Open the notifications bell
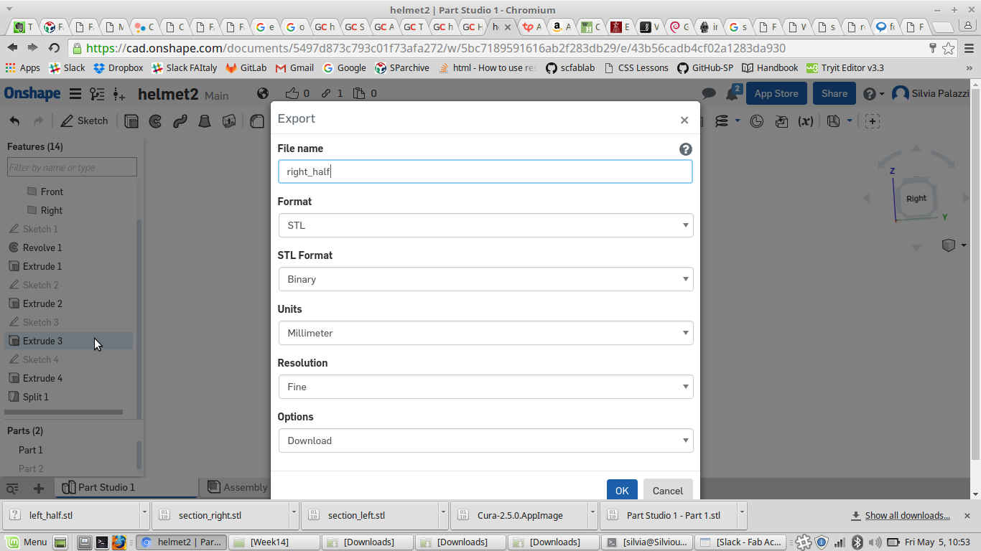Image resolution: width=981 pixels, height=551 pixels. pyautogui.click(x=733, y=93)
